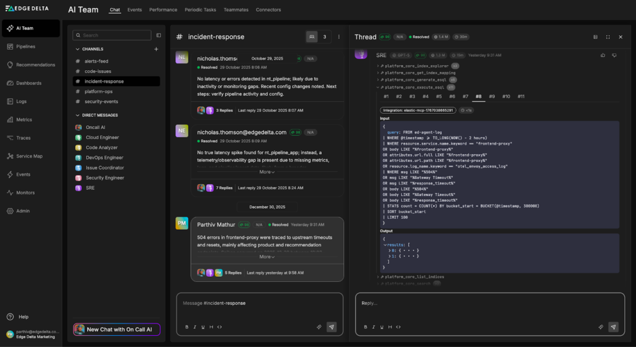Save the thread using save icon
The image size is (636, 347).
[595, 37]
